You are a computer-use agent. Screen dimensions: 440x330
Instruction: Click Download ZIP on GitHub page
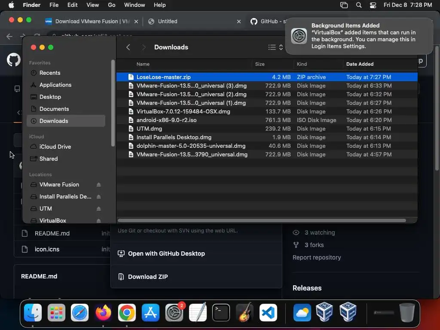pyautogui.click(x=148, y=277)
